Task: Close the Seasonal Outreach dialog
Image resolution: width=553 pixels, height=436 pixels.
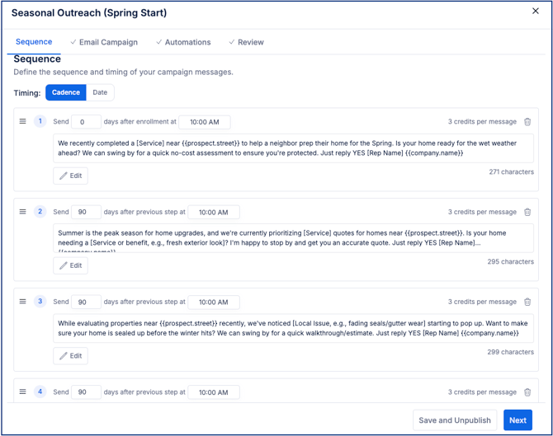Action: pos(536,11)
